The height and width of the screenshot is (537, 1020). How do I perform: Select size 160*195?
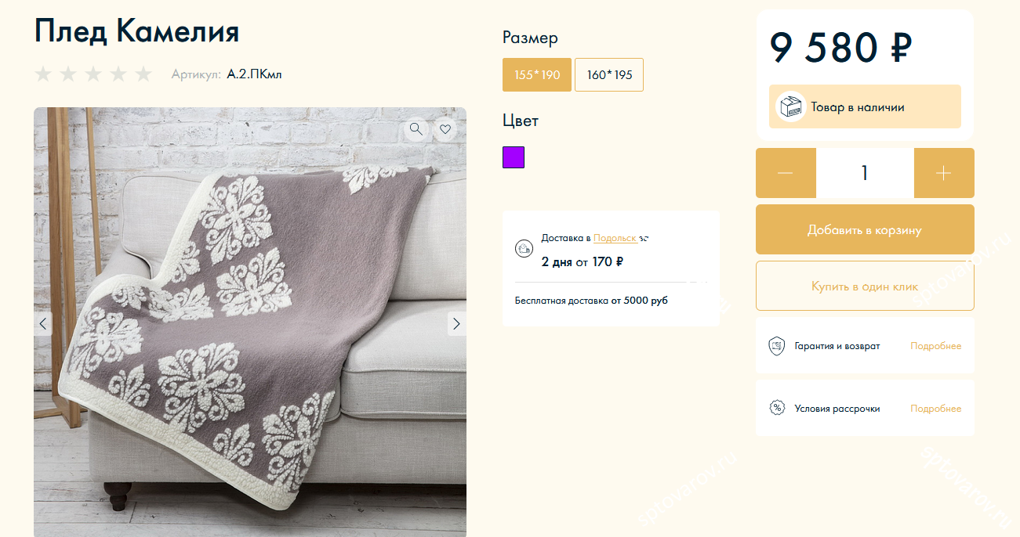tap(609, 75)
